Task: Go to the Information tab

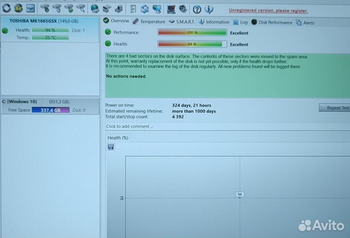Action: click(214, 22)
